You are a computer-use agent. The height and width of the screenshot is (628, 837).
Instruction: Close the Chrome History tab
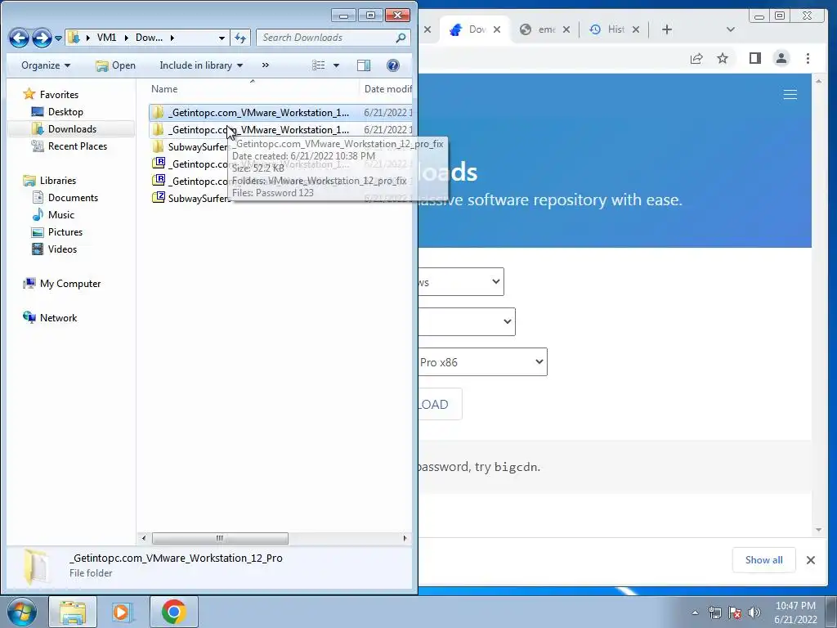tap(636, 30)
